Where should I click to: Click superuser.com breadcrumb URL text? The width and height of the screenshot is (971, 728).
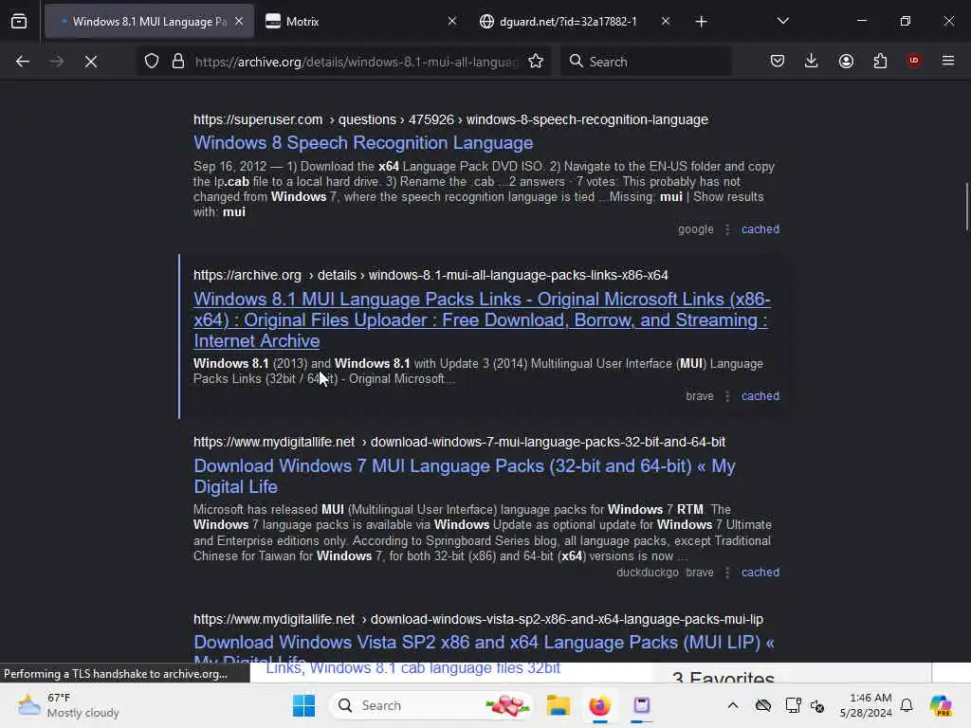coord(450,119)
